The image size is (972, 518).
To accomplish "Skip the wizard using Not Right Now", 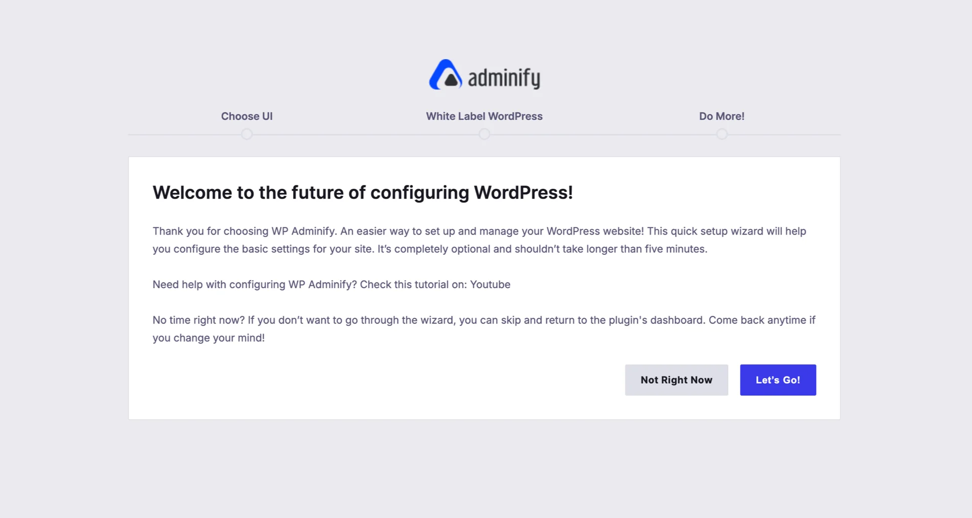I will click(x=676, y=380).
